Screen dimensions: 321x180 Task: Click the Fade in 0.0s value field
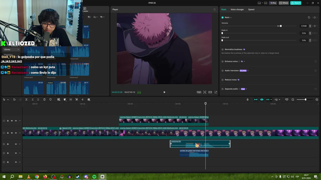pos(304,33)
